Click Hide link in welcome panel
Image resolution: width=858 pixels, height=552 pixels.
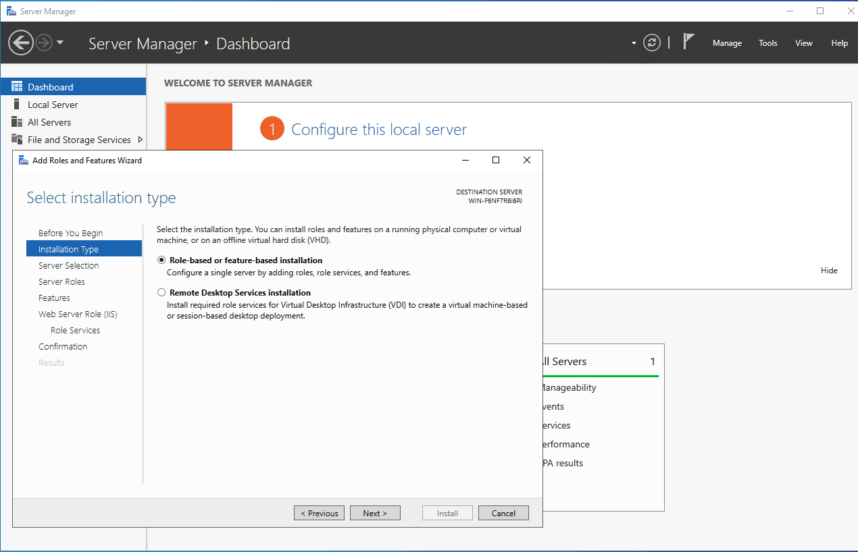coord(829,271)
